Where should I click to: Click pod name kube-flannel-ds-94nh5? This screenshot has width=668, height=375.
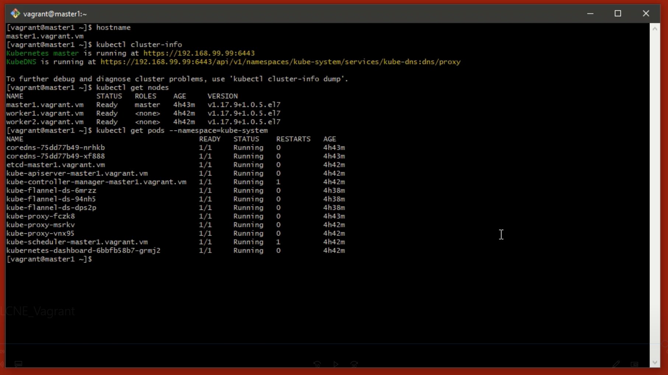(51, 199)
